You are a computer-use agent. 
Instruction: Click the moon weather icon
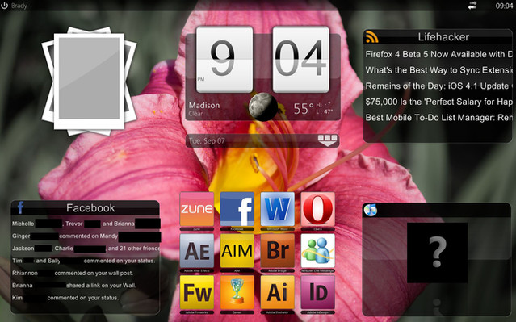pos(262,107)
